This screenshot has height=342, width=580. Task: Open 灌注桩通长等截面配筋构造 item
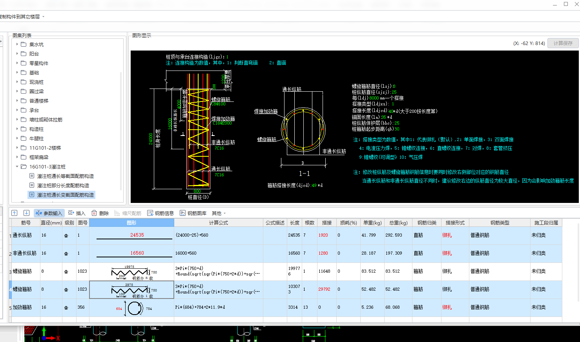65,176
